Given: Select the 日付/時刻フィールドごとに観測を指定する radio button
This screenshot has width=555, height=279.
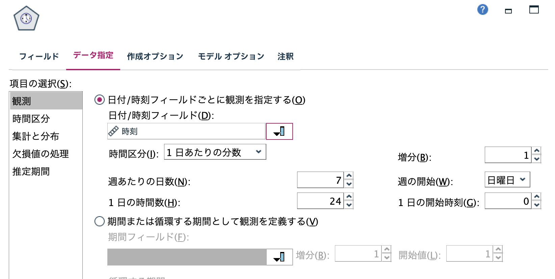Looking at the screenshot, I should (99, 100).
